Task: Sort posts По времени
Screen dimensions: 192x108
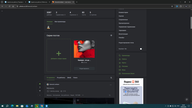Action: pyautogui.click(x=50, y=78)
